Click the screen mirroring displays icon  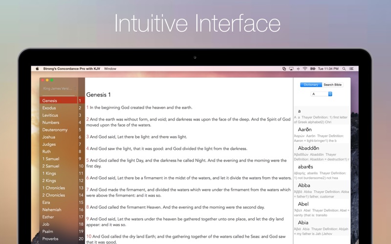pyautogui.click(x=284, y=69)
